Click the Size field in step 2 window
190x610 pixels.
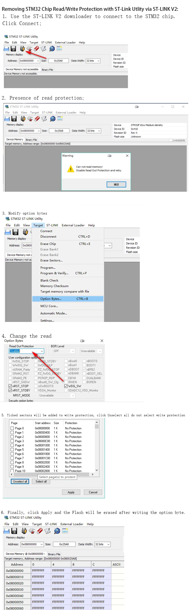(59, 131)
